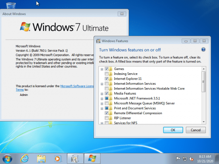Click the Terms link in About Windows
Viewport: 219px width, 164px height.
pos(20,90)
